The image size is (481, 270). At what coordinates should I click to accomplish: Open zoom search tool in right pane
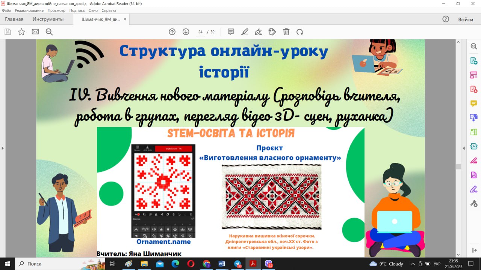click(474, 46)
